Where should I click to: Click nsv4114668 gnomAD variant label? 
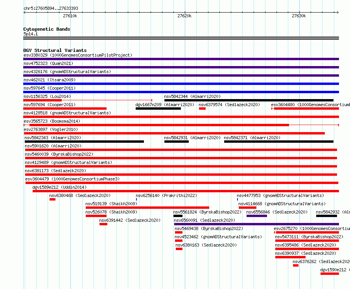tap(282, 204)
